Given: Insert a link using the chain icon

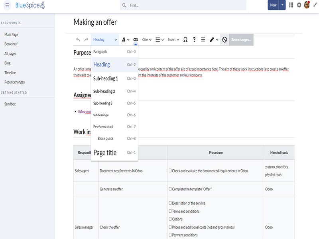Looking at the screenshot, I should click(x=136, y=40).
